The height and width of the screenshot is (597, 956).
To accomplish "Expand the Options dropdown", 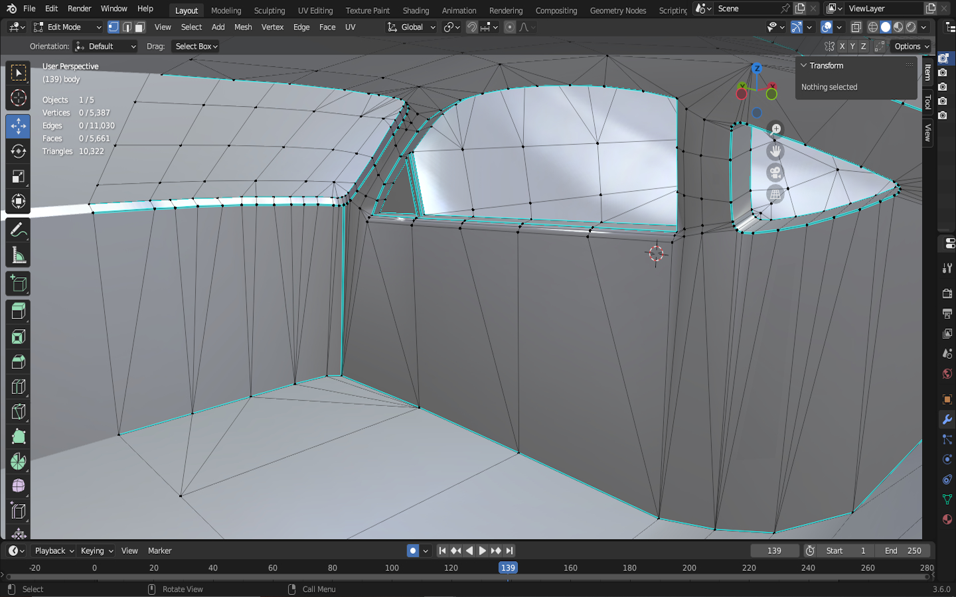I will coord(912,46).
